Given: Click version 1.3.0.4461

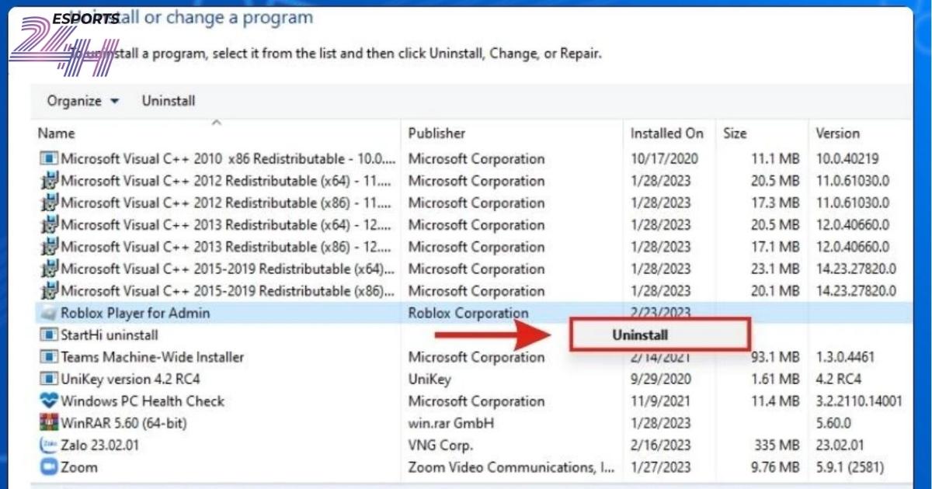Looking at the screenshot, I should (x=845, y=357).
